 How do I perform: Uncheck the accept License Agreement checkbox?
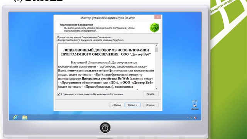point(59,94)
